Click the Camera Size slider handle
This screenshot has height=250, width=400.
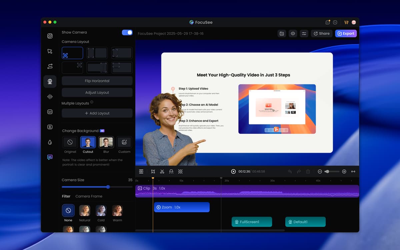click(x=108, y=187)
